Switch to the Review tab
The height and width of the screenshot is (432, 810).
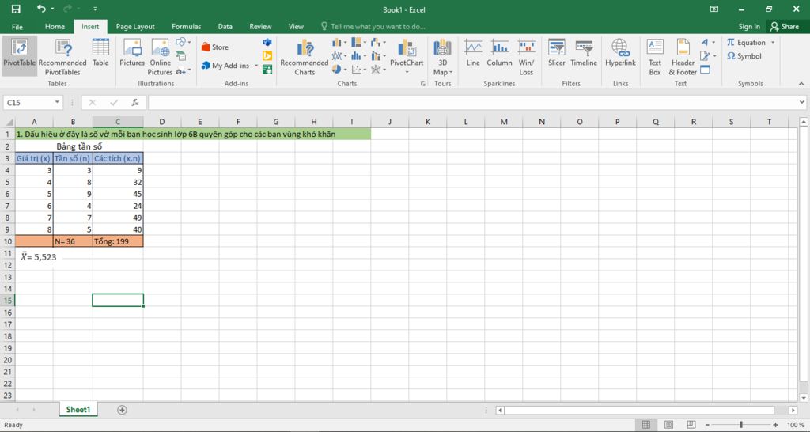pos(260,26)
